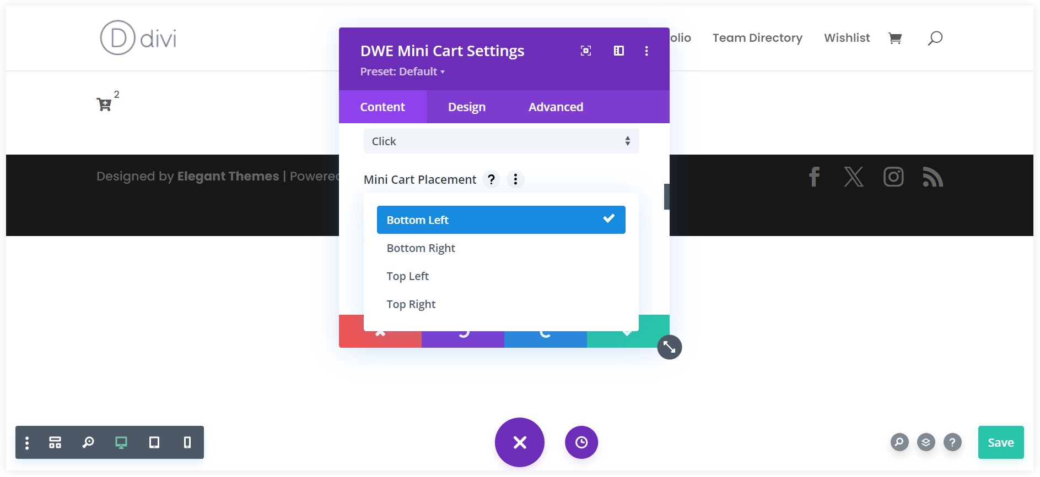Select phone view mode

pyautogui.click(x=187, y=442)
